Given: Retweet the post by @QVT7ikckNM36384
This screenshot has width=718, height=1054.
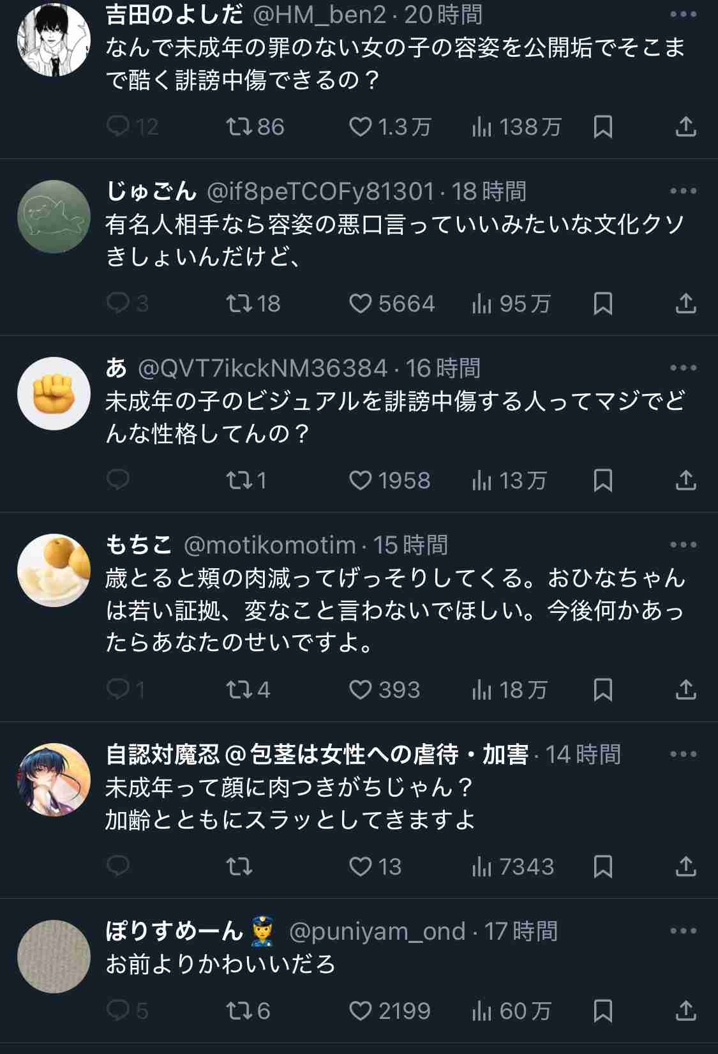Looking at the screenshot, I should (239, 480).
